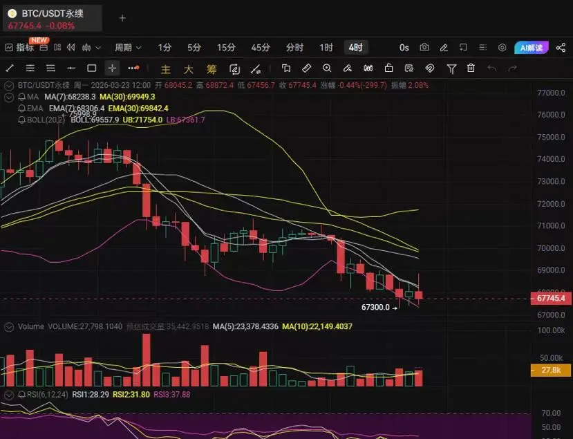Toggle the magnet snap icon
This screenshot has height=439, width=573.
(x=430, y=68)
